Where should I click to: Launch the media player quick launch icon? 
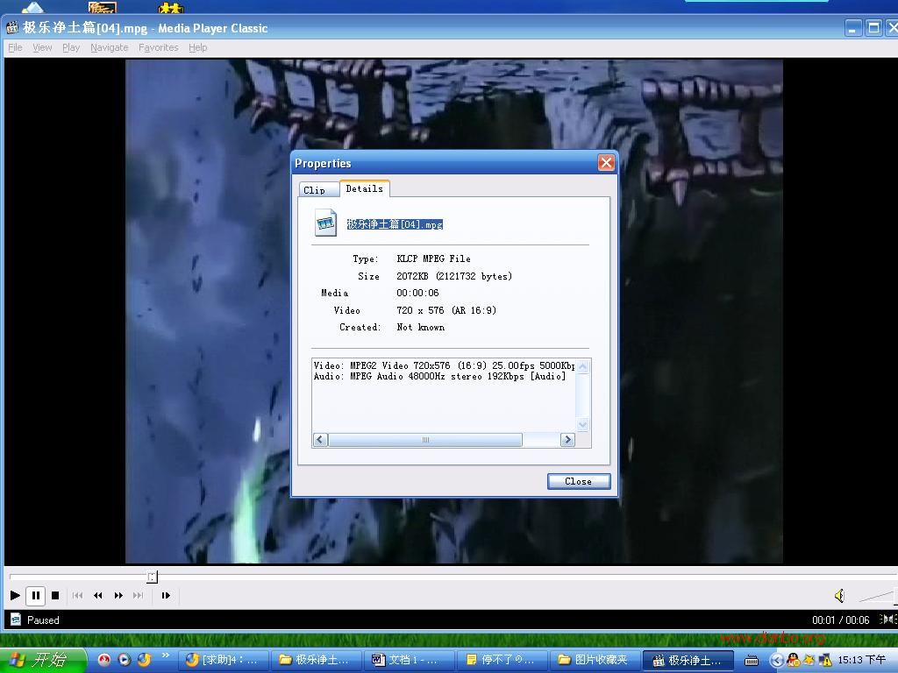pos(125,660)
